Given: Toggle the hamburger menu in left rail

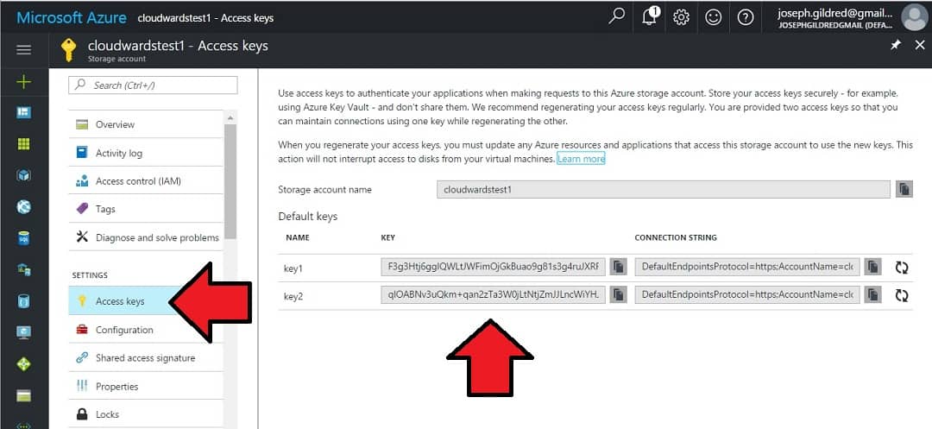Looking at the screenshot, I should click(24, 50).
